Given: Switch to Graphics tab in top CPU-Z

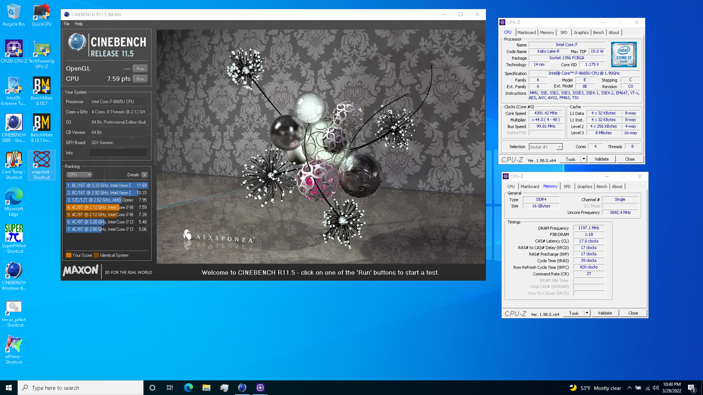Looking at the screenshot, I should point(581,33).
